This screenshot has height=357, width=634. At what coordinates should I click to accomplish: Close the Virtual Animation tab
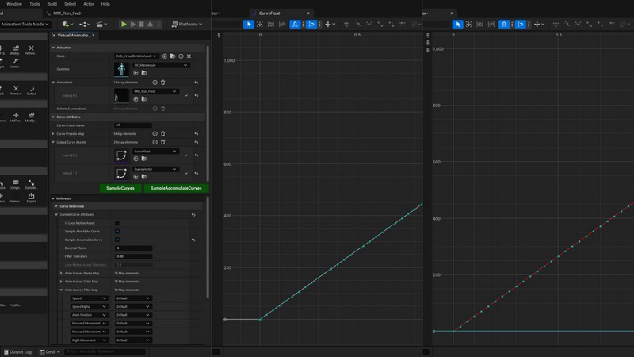point(93,36)
